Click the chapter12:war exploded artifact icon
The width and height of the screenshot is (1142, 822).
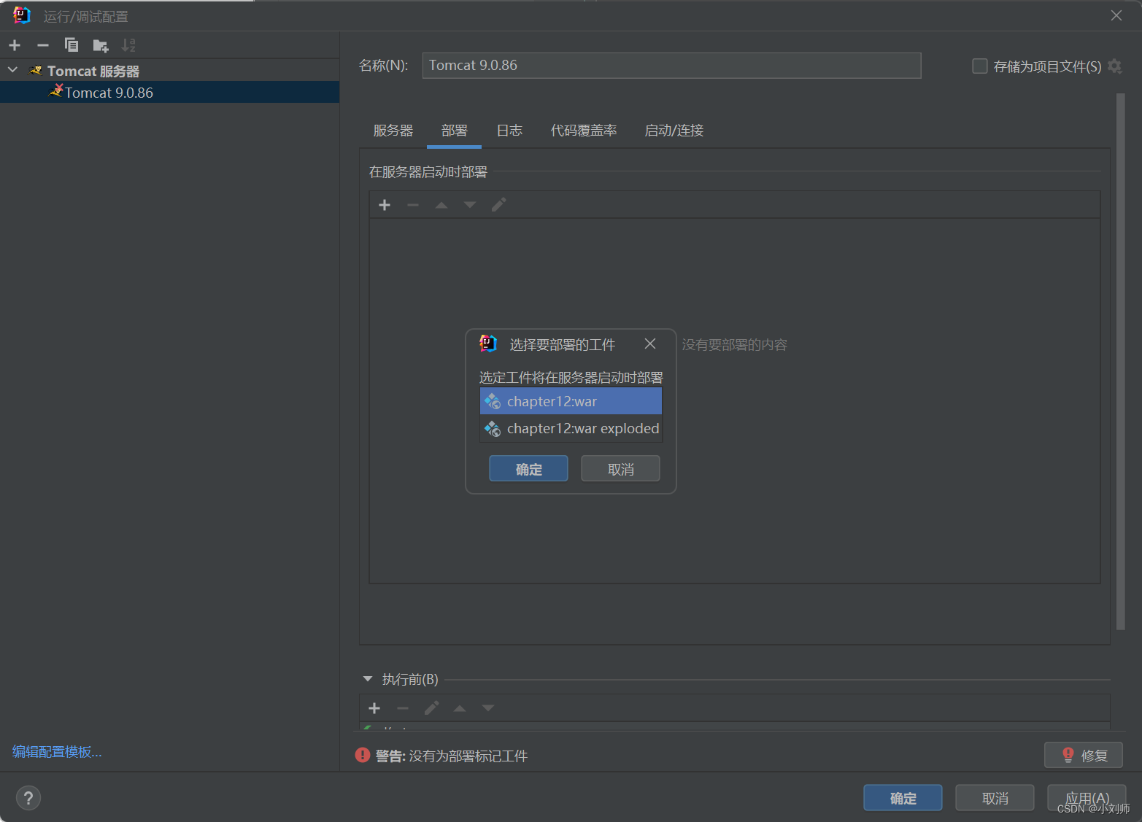coord(493,428)
